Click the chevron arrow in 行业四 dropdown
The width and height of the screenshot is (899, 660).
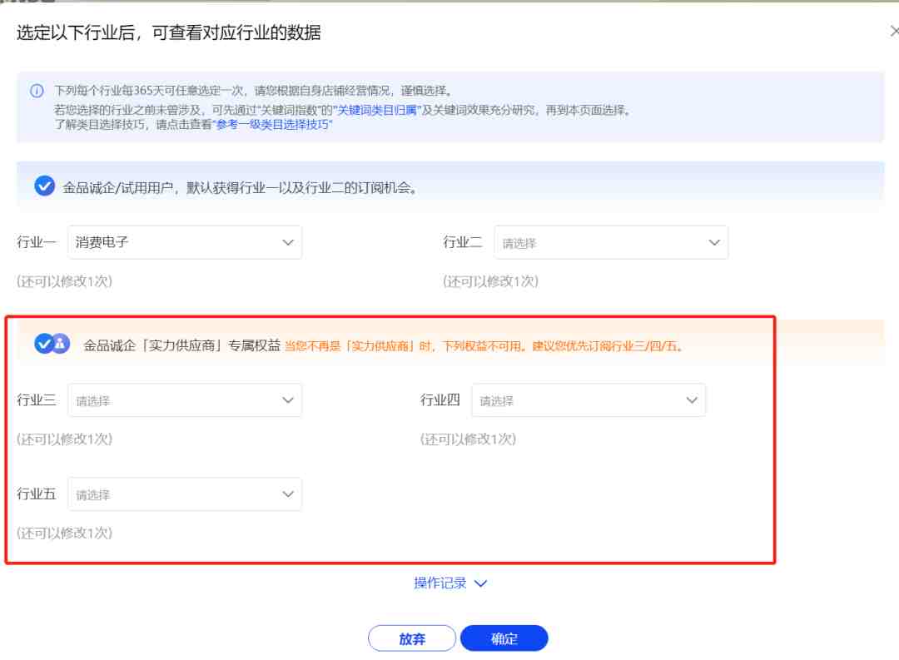(692, 400)
